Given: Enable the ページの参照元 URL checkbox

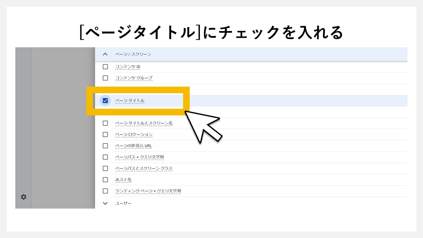Looking at the screenshot, I should tap(105, 146).
